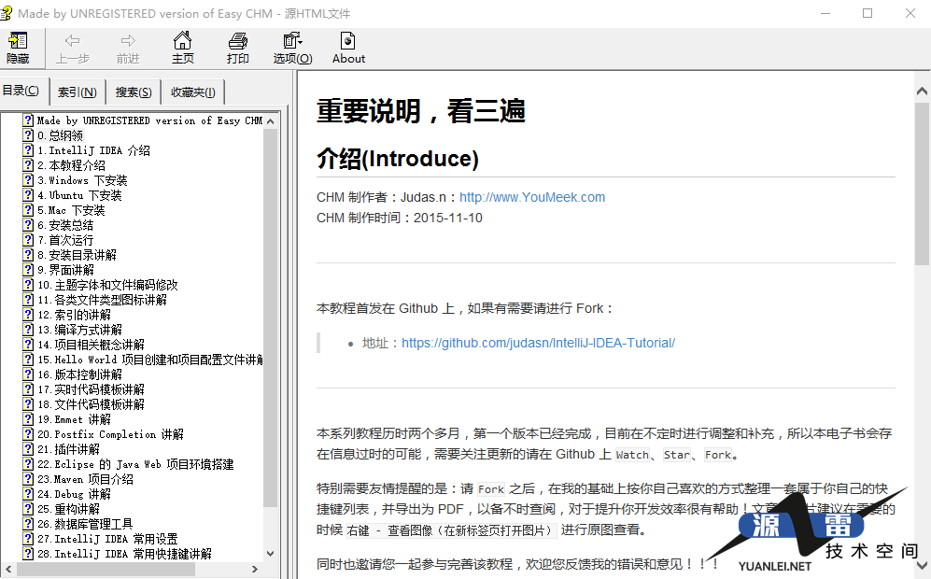Open topic 23.Maven 项目介绍

(x=86, y=479)
